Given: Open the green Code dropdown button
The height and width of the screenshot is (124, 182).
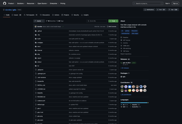Looking at the screenshot, I should pyautogui.click(x=113, y=21).
